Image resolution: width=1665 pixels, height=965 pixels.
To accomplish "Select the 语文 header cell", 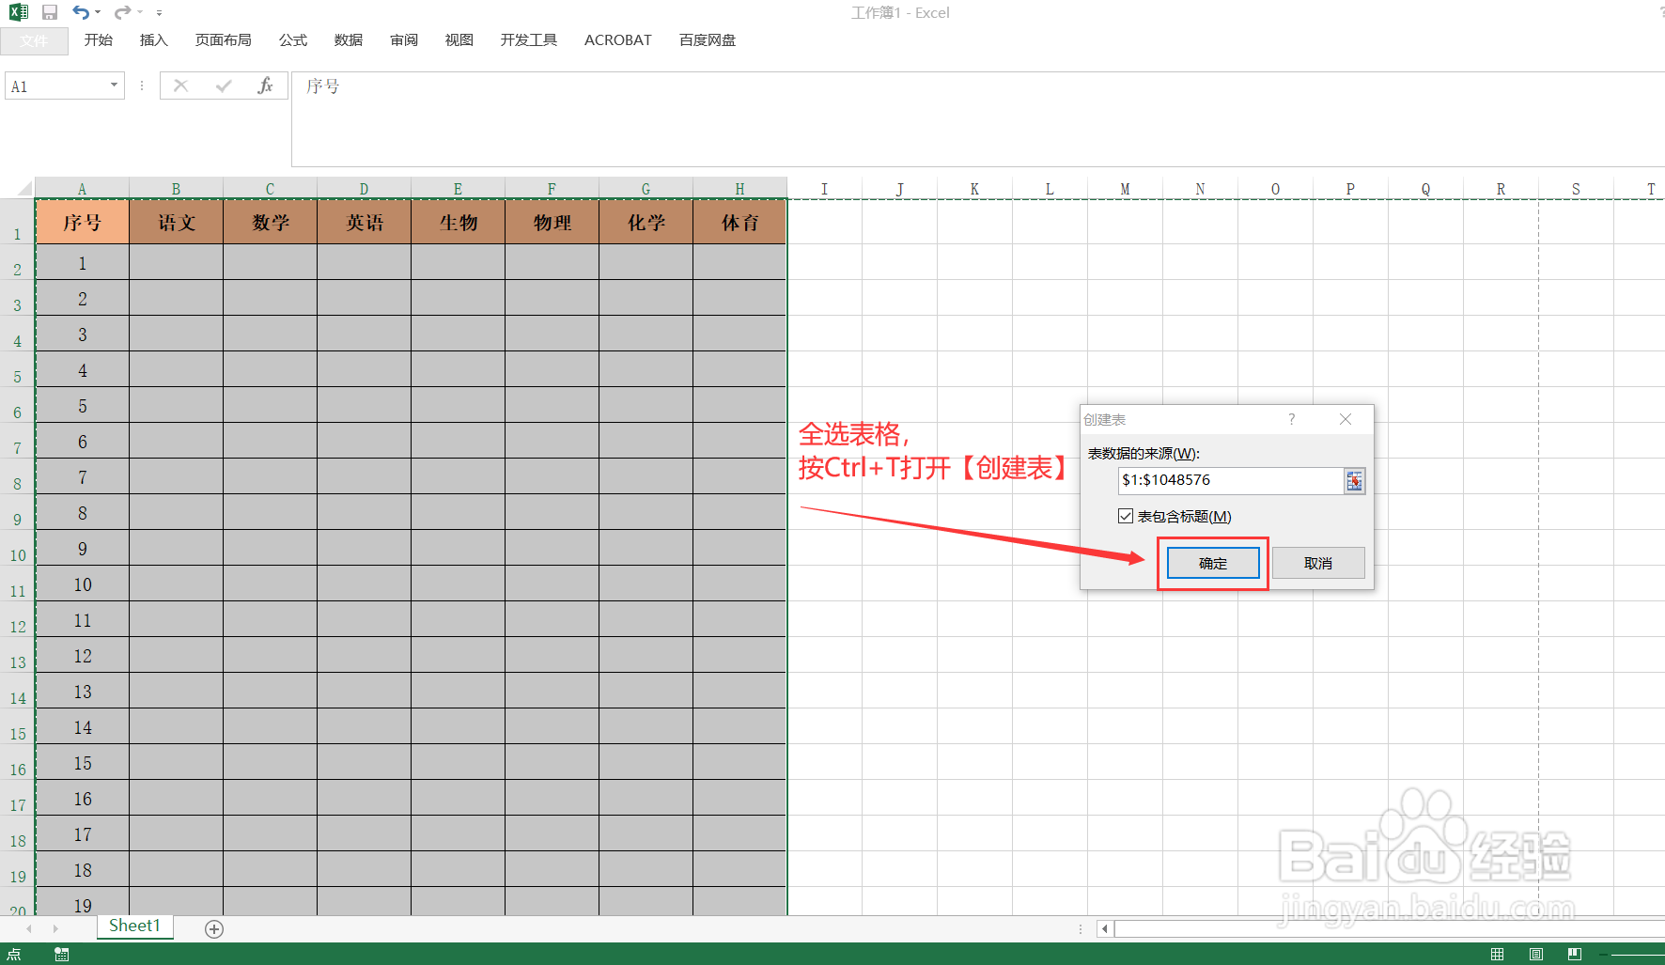I will click(176, 222).
